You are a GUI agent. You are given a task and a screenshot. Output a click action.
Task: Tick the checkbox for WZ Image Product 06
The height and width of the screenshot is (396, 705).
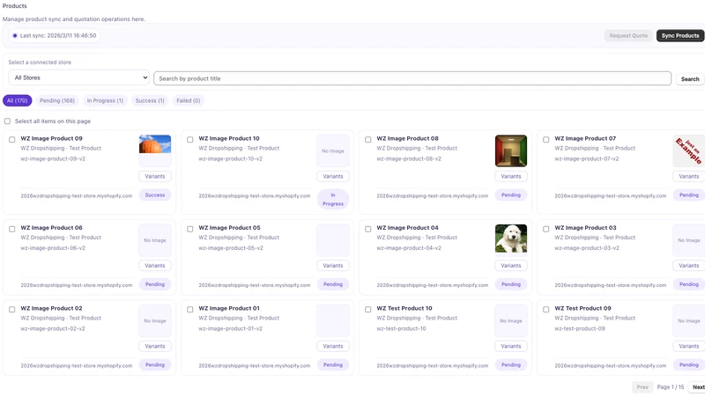pos(12,229)
